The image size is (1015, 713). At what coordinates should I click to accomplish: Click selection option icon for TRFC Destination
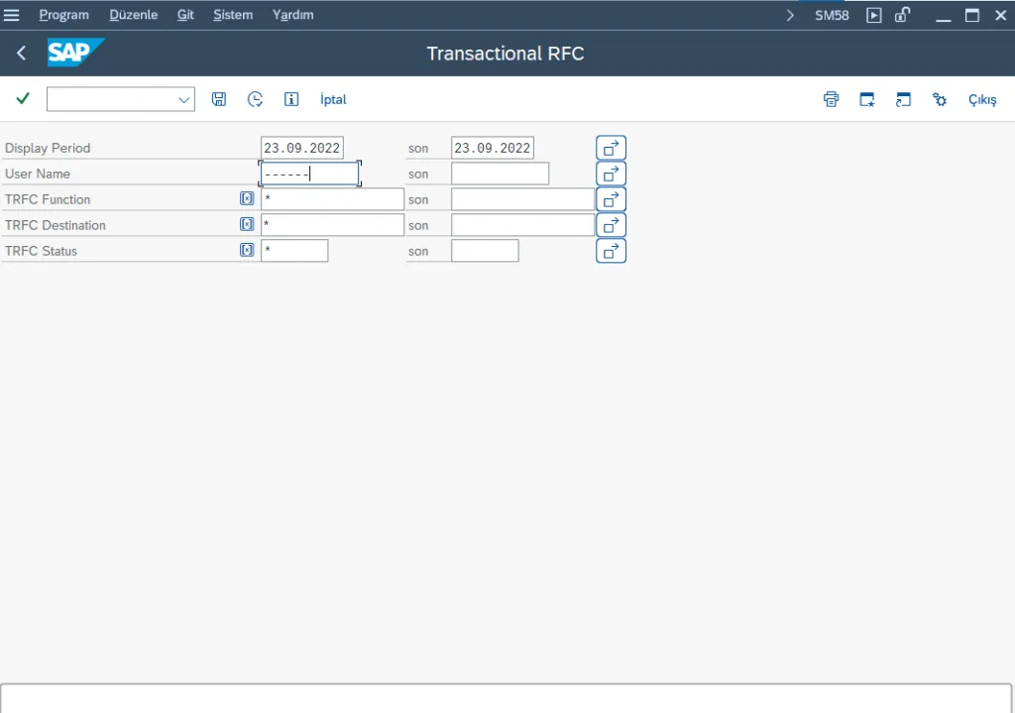point(247,224)
